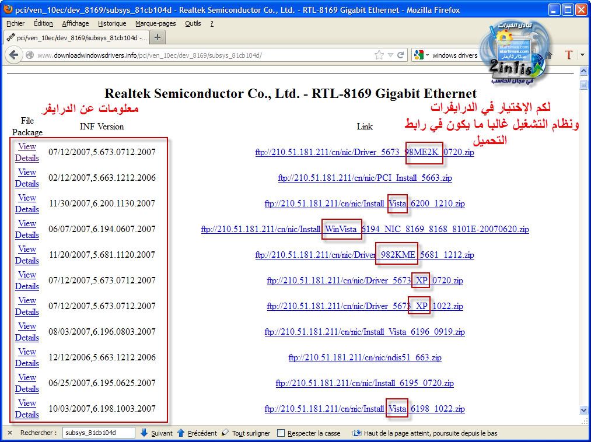View Details for the 98ME2K 0720 driver row
This screenshot has height=442, width=591.
(x=27, y=152)
